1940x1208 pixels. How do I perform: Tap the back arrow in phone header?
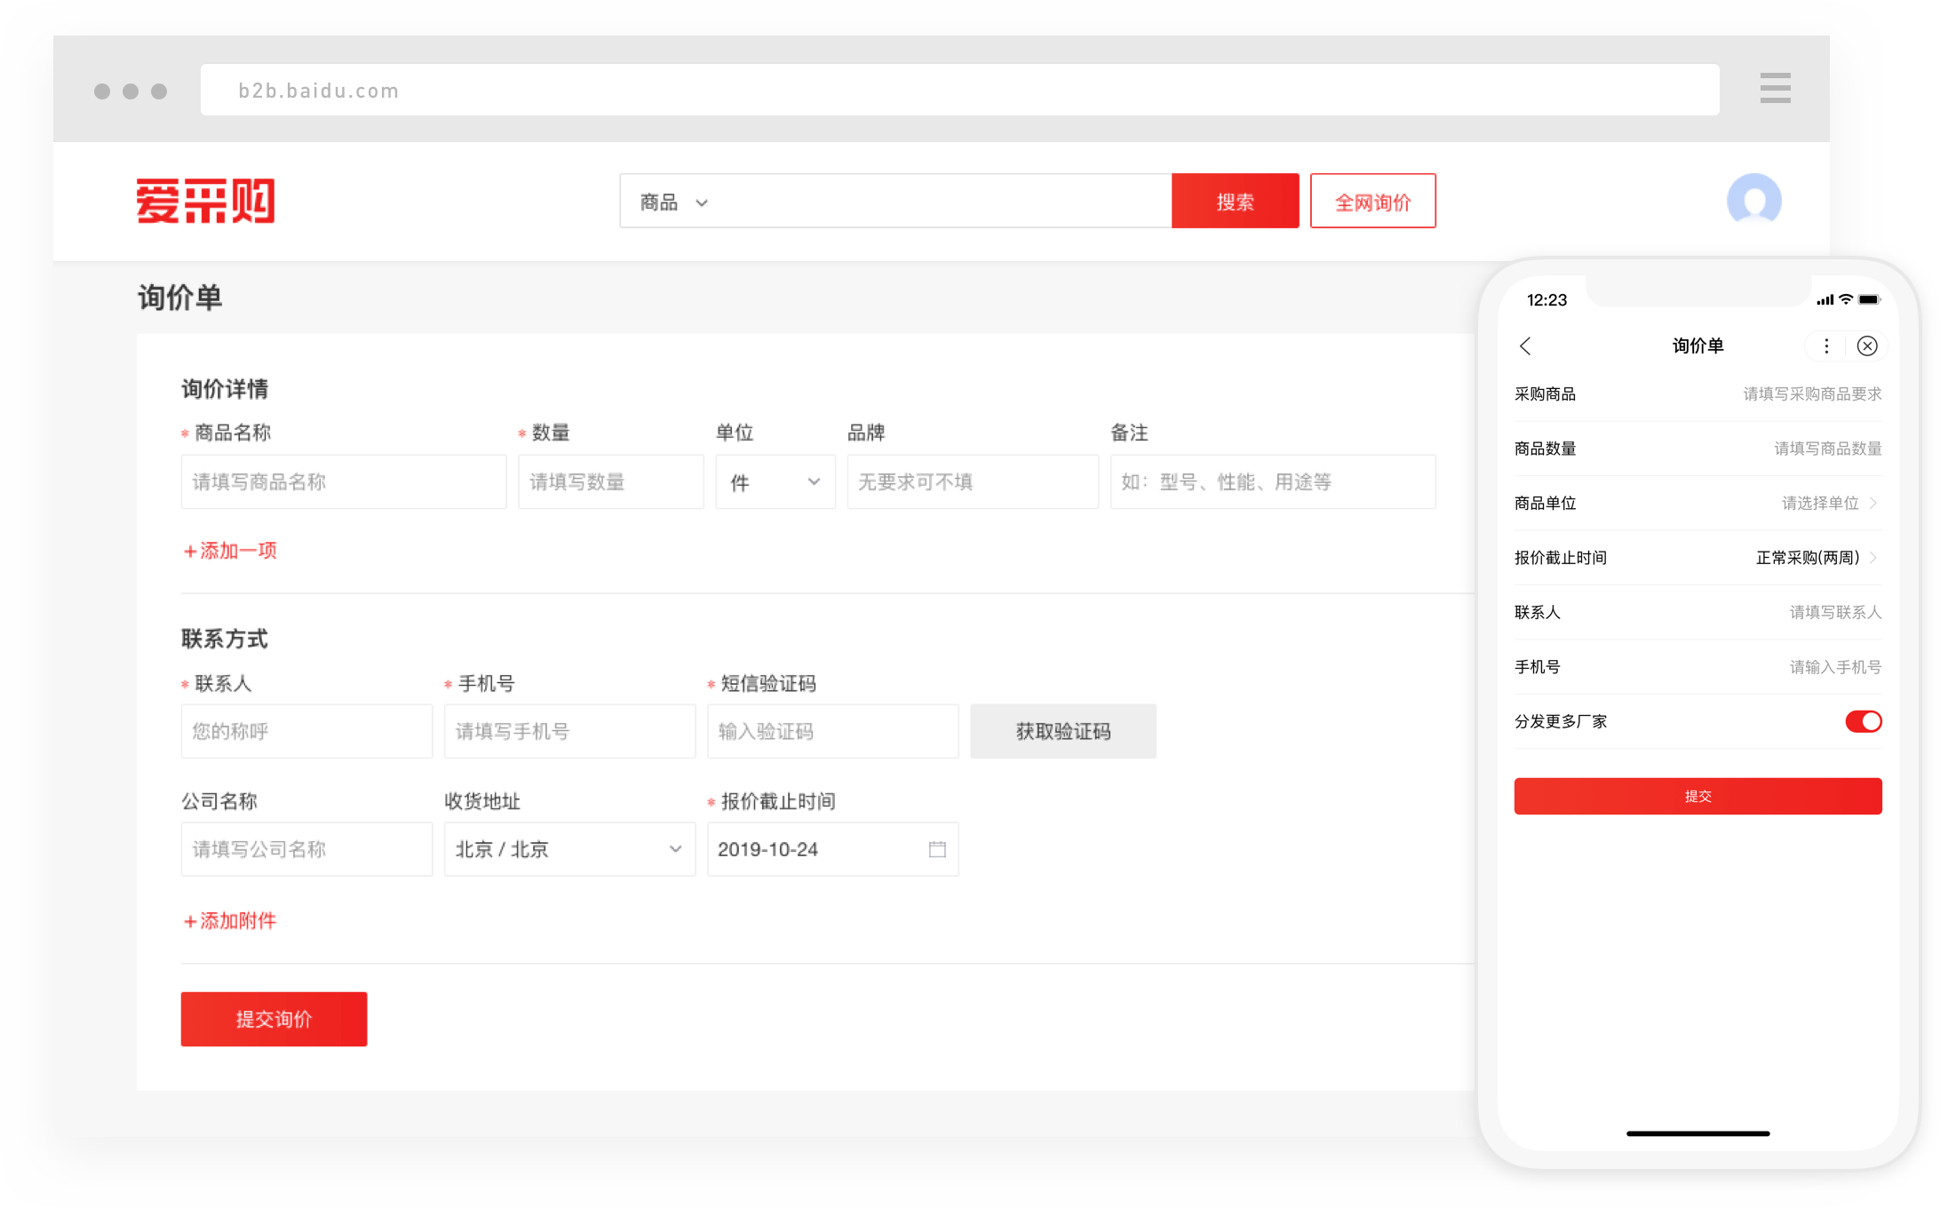click(1525, 346)
